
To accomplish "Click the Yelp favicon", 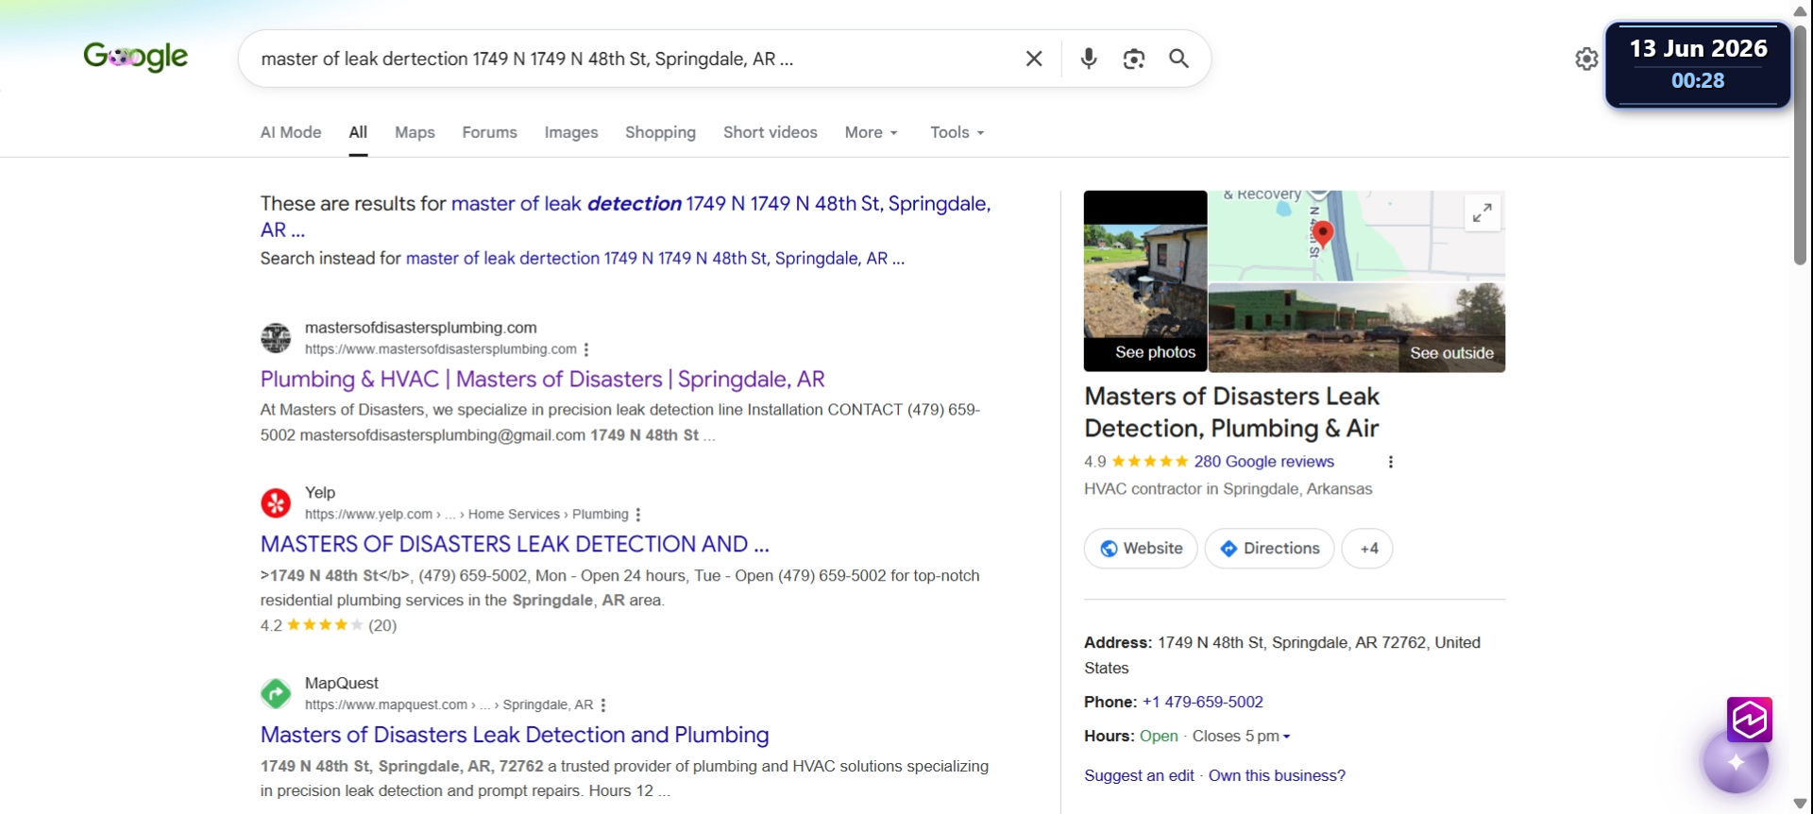I will coord(276,503).
